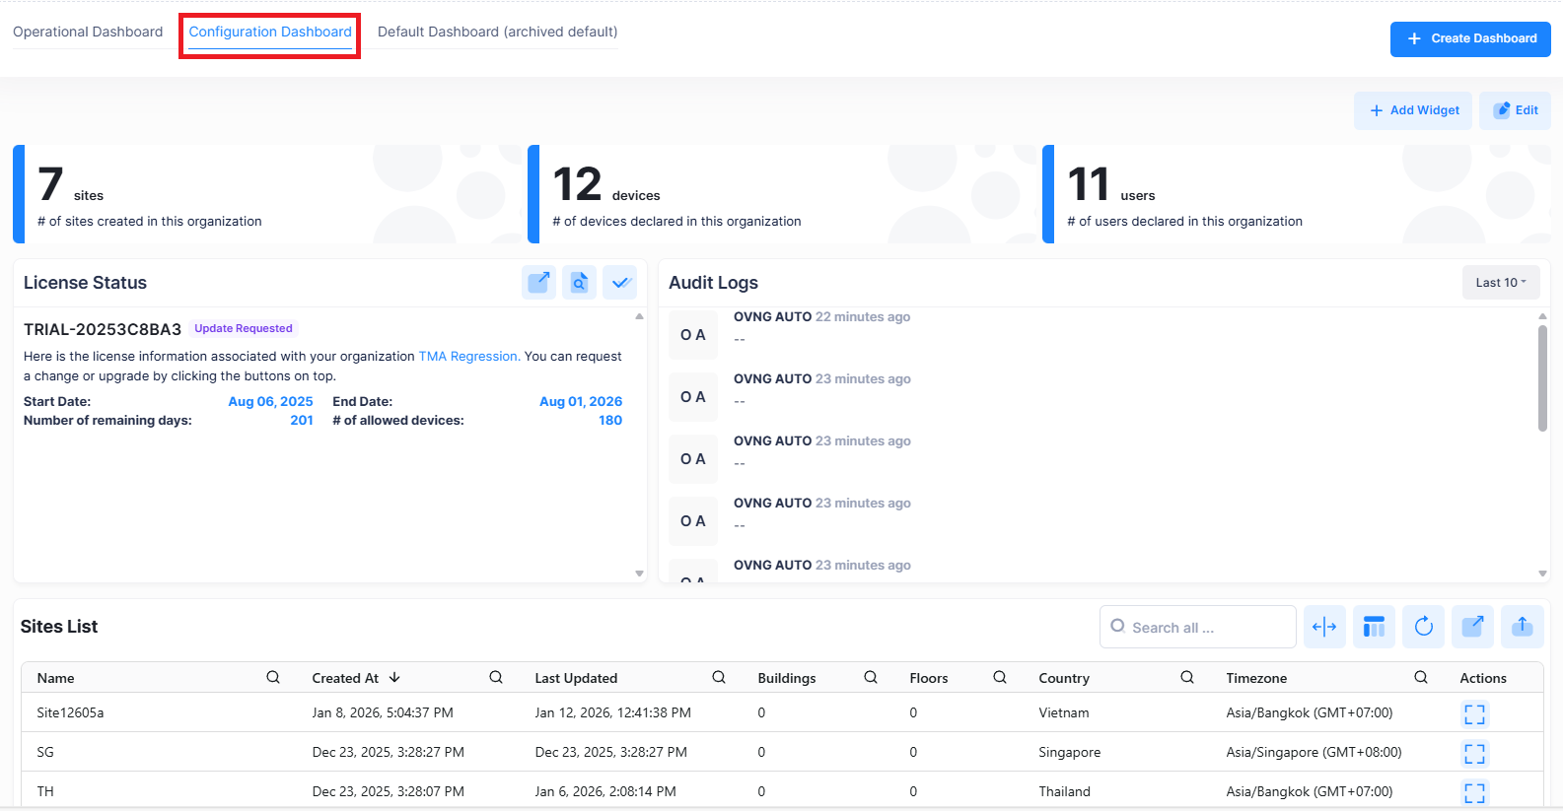Open search filter for the Name column
This screenshot has height=811, width=1563.
point(273,678)
